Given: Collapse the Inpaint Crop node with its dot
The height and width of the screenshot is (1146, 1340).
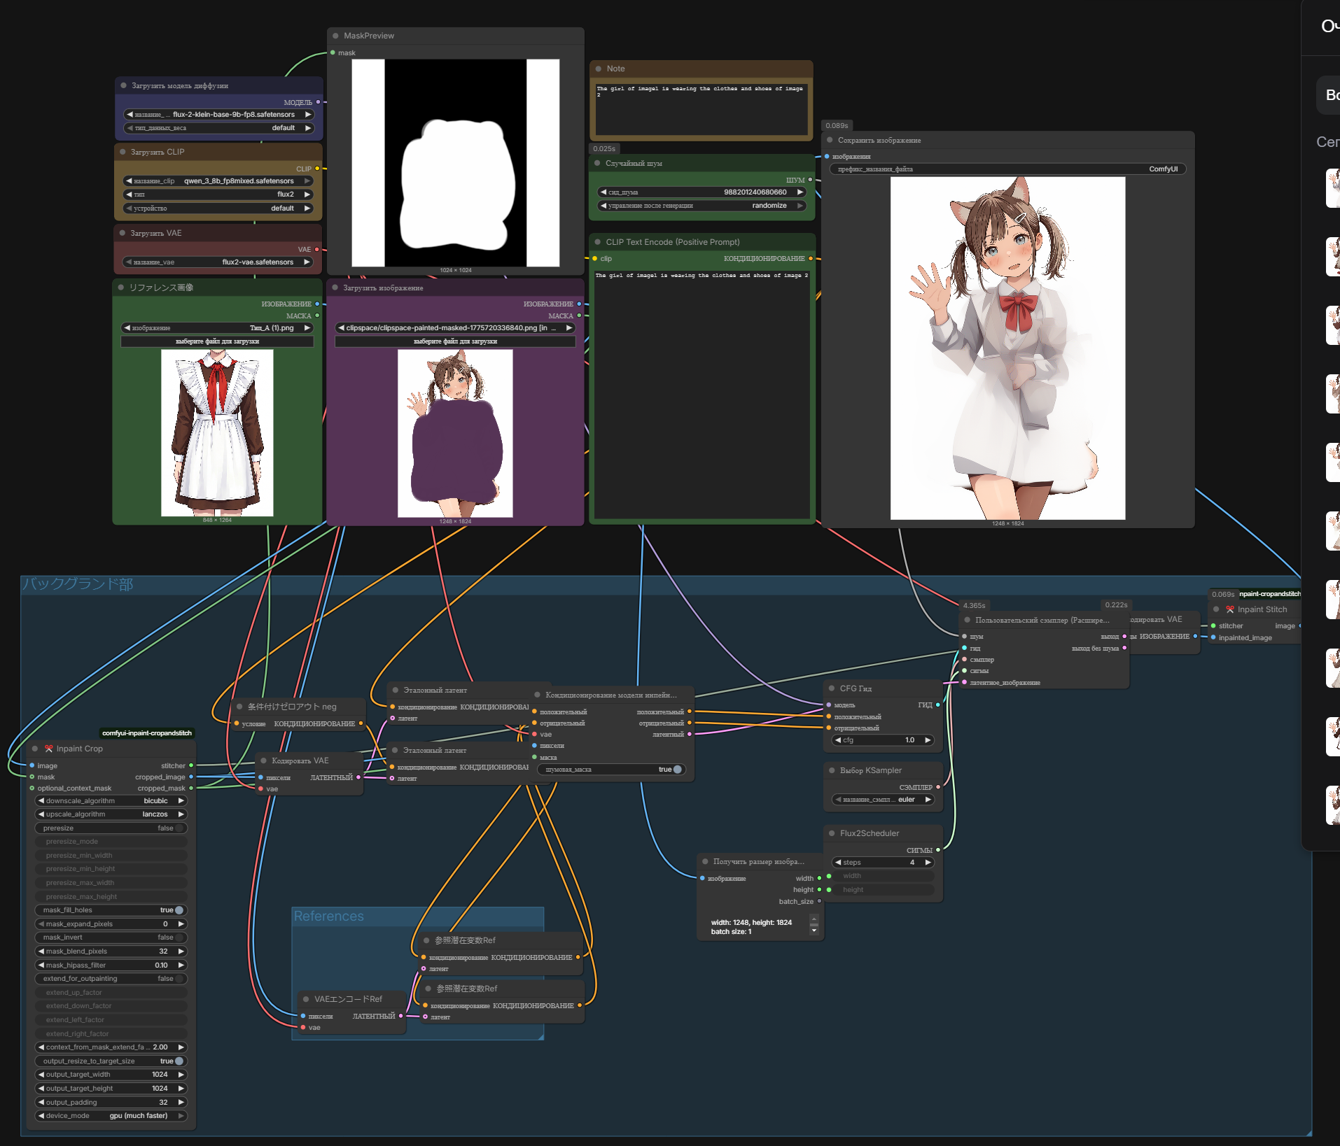Looking at the screenshot, I should pyautogui.click(x=35, y=749).
